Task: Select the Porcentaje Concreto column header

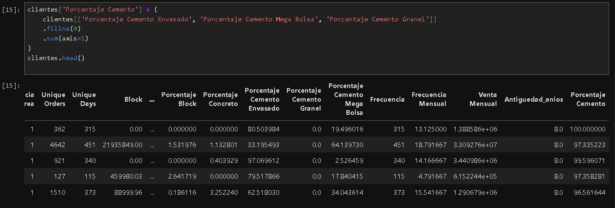Action: coord(220,99)
